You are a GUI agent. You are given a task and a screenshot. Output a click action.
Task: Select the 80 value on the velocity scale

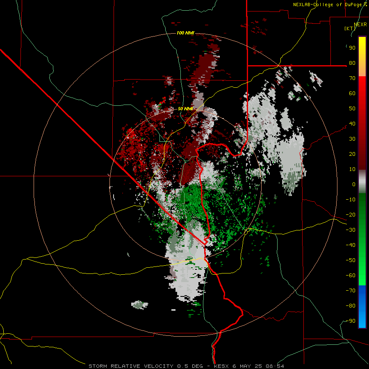(352, 63)
